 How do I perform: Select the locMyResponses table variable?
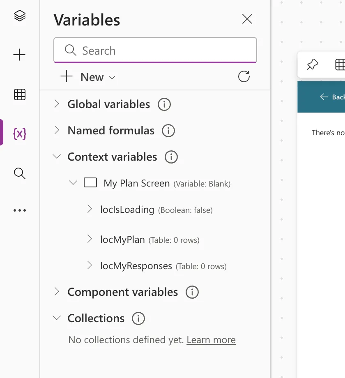click(x=163, y=266)
